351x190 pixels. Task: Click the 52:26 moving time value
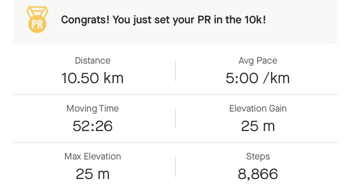tap(92, 126)
